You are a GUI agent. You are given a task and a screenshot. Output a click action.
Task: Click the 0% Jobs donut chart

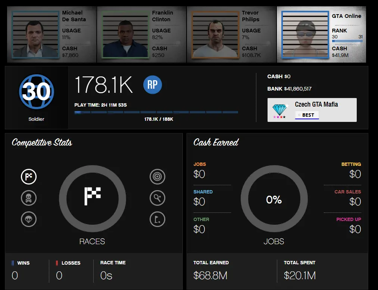tap(274, 199)
